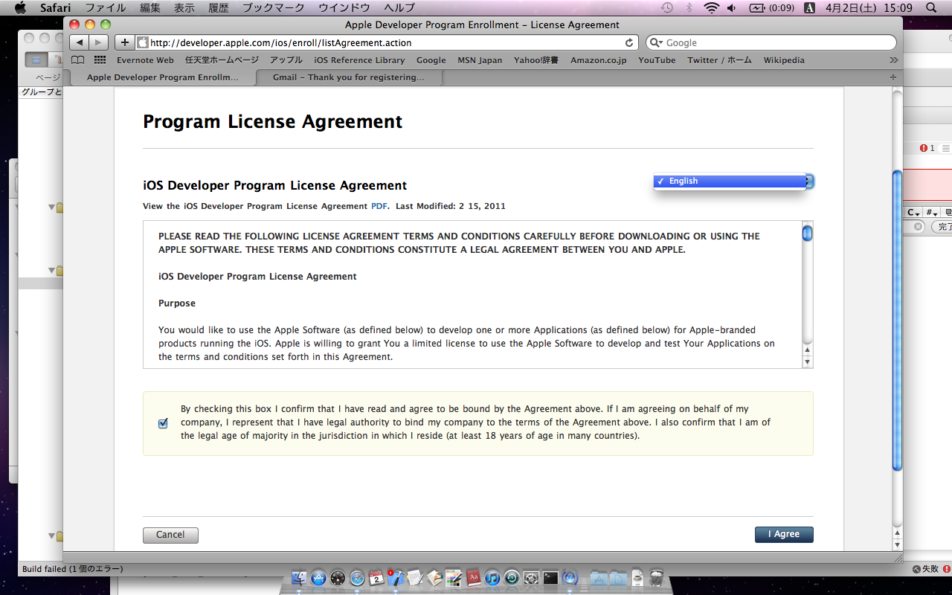Click the Bluetooth menu bar icon

point(689,7)
